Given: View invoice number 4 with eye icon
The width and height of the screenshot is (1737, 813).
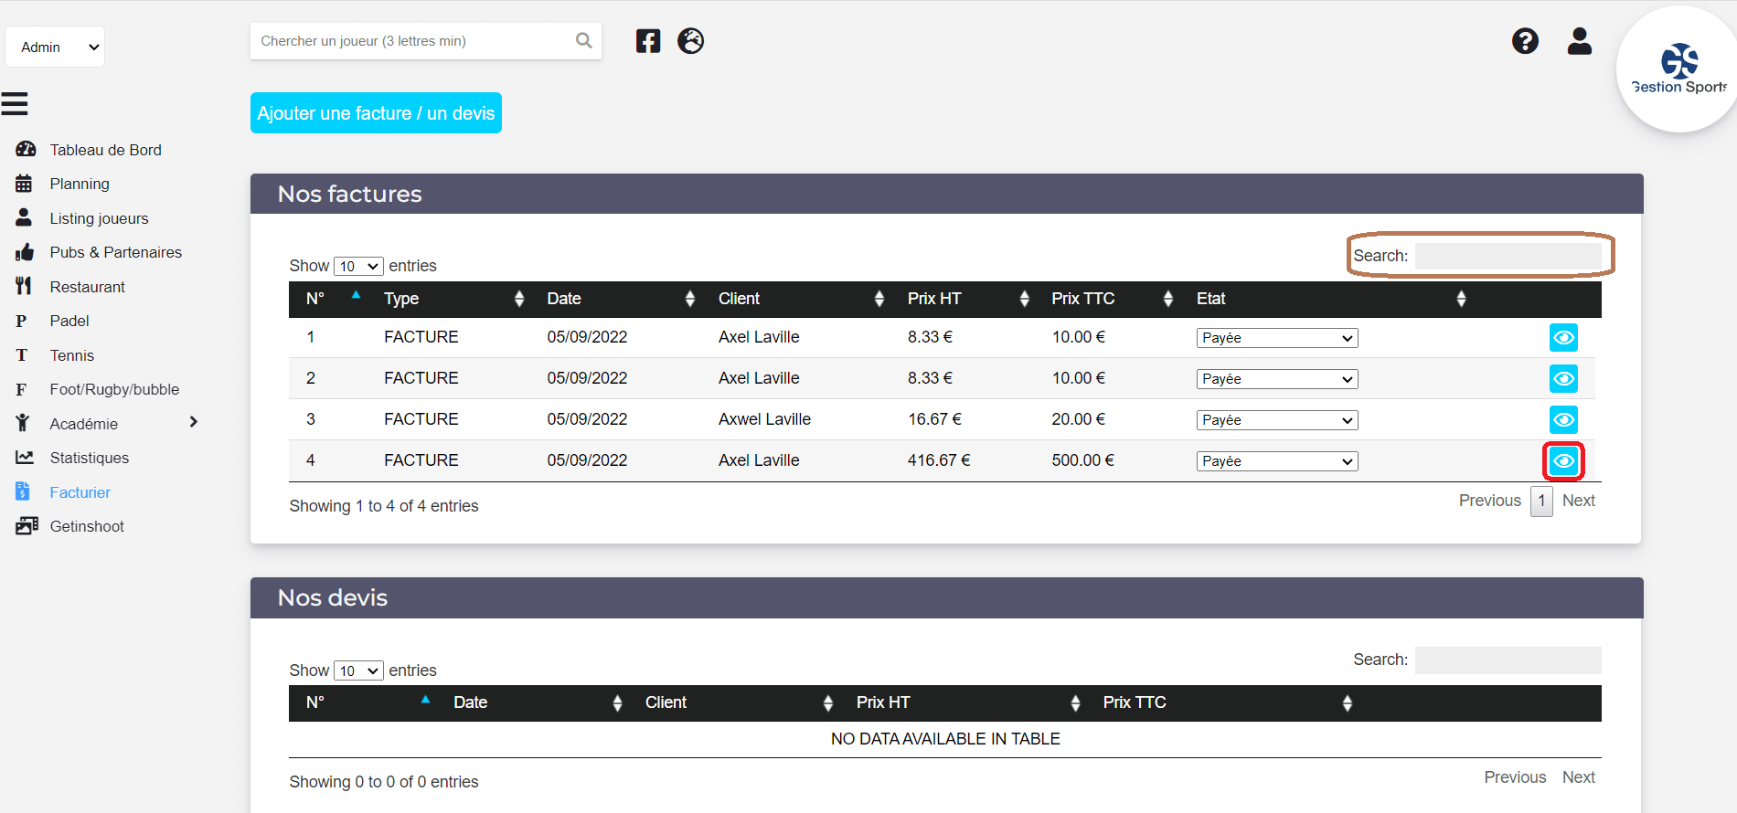Looking at the screenshot, I should pos(1563,461).
